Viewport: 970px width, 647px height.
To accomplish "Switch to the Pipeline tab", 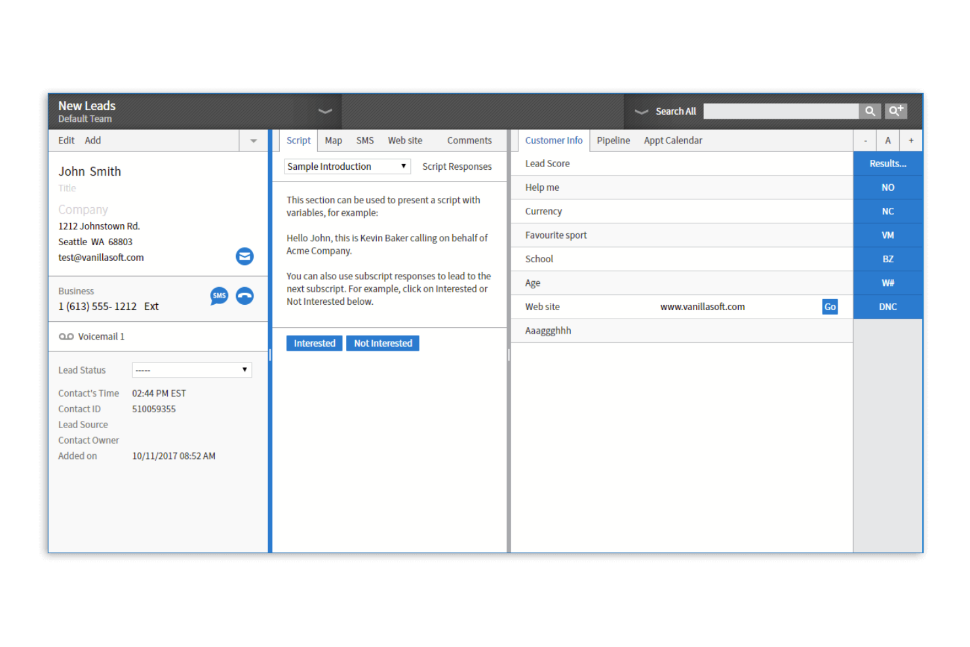I will tap(613, 141).
